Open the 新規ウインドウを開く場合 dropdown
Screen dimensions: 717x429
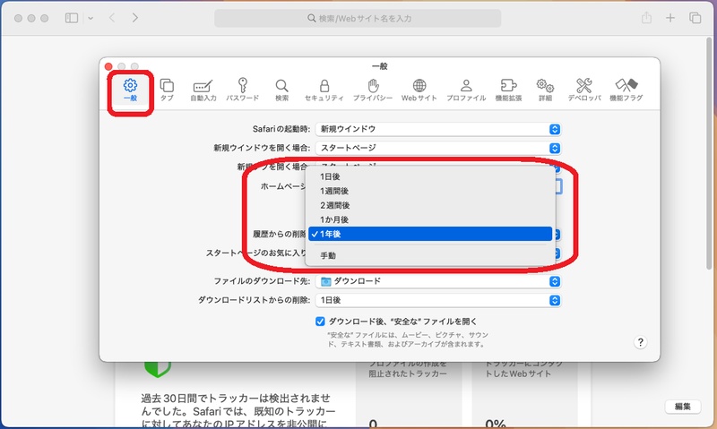click(x=438, y=148)
